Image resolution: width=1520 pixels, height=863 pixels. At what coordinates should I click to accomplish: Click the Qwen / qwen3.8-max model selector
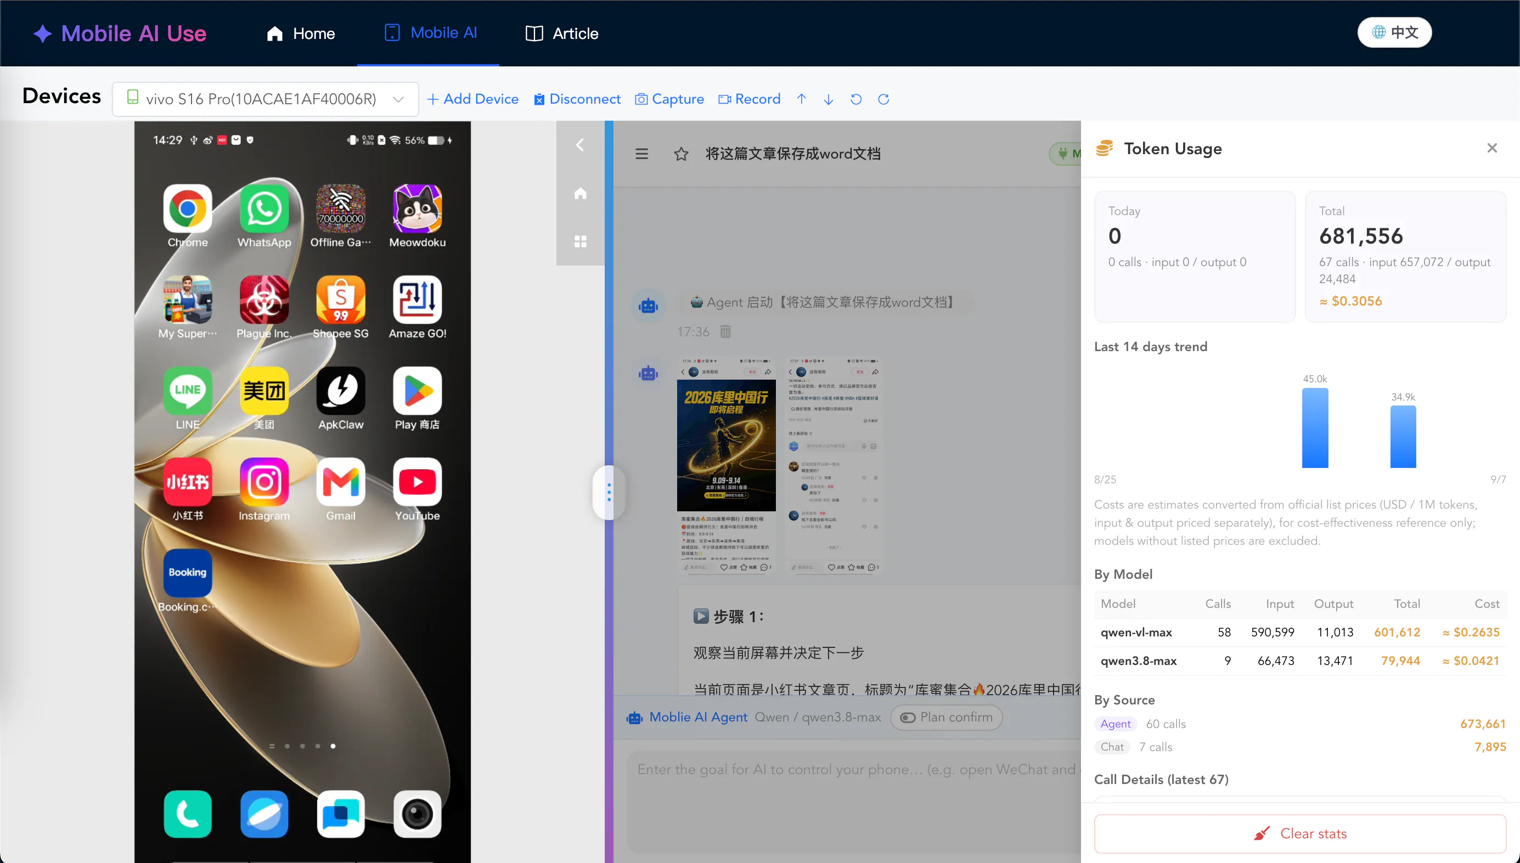[818, 717]
